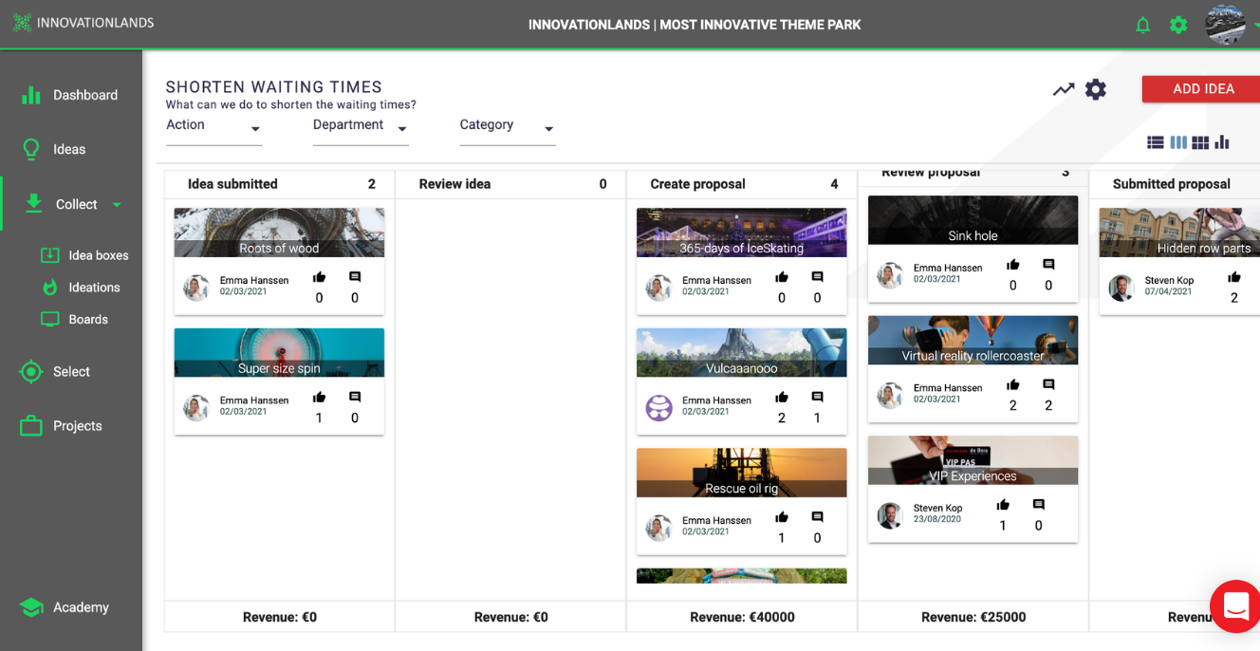Toggle the grid view layout

point(1200,141)
